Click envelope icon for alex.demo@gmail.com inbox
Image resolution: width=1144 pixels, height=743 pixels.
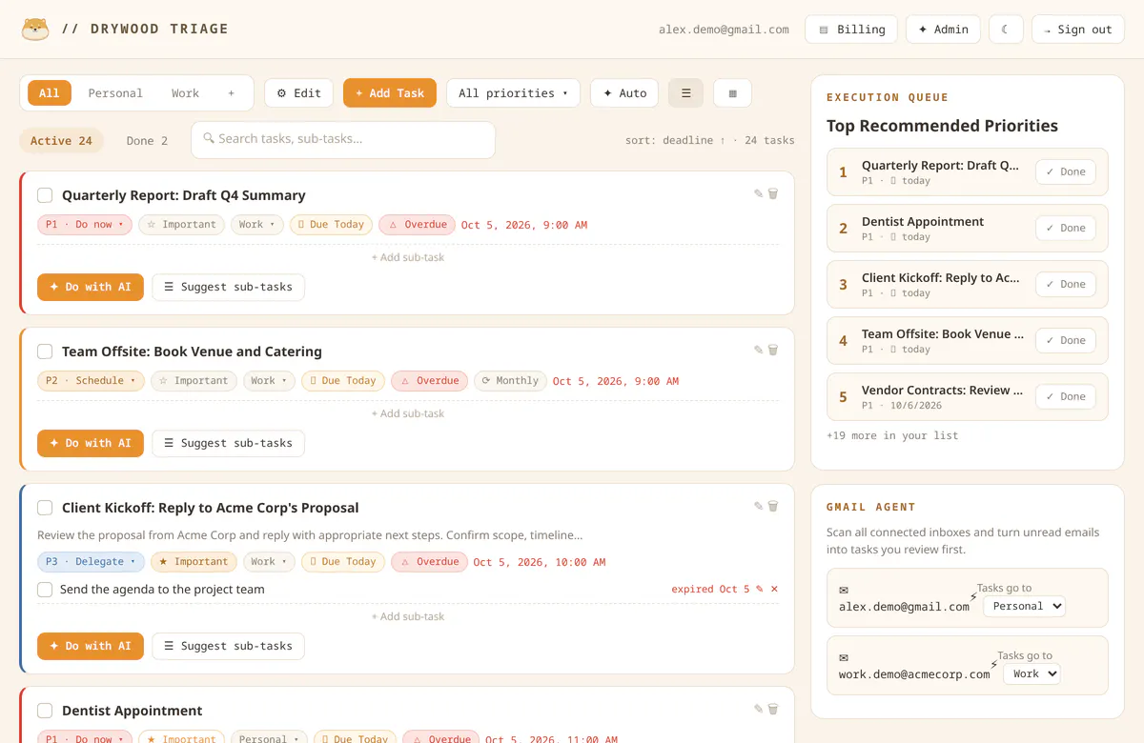pos(844,590)
